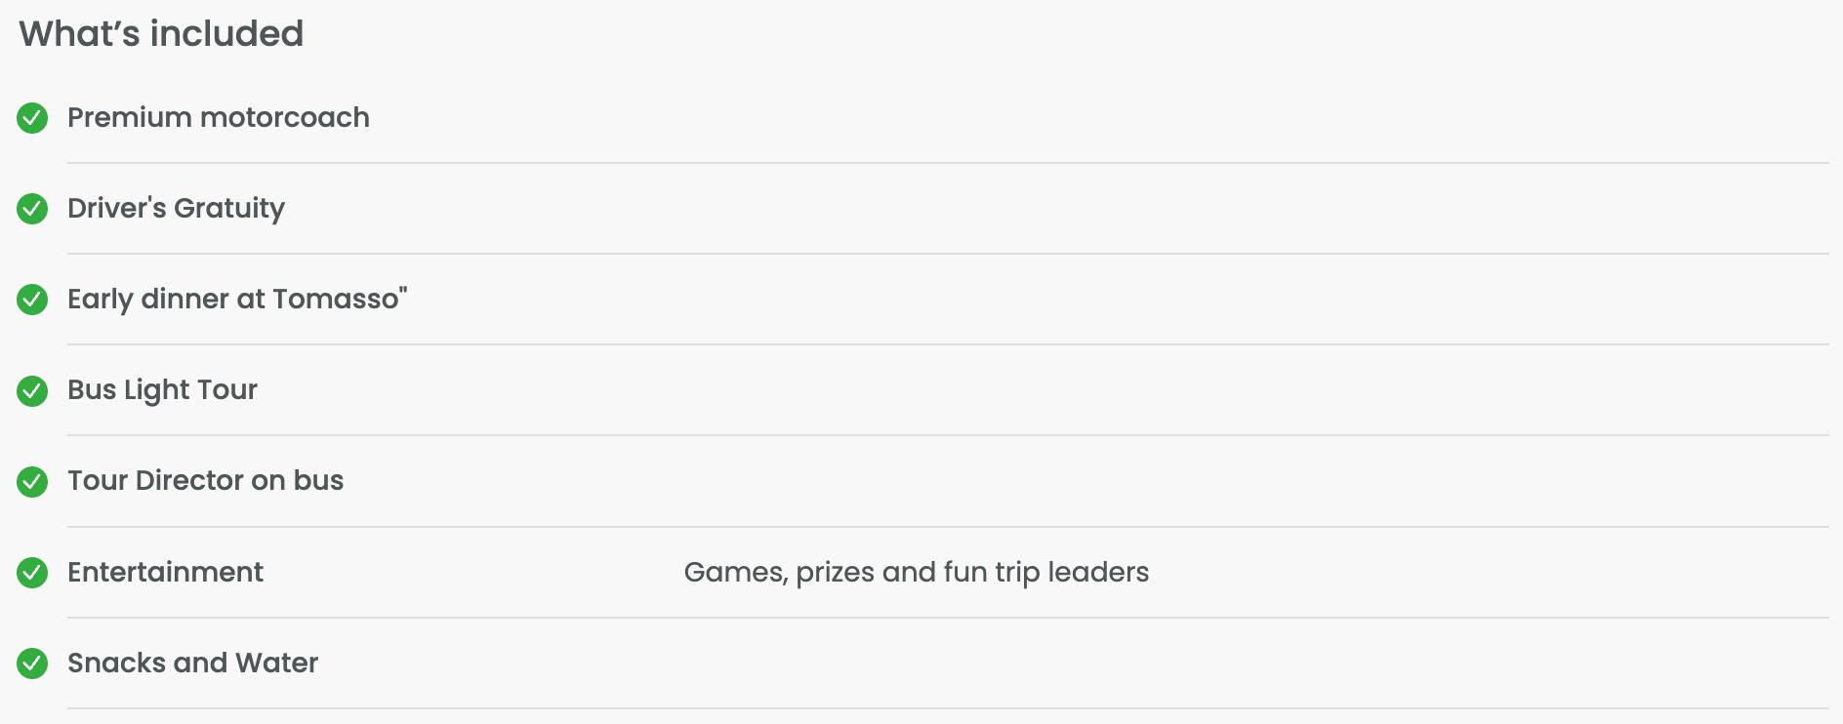Screen dimensions: 1843x724
Task: Click the green checkmark next to Driver's Gratuity
Action: [x=32, y=209]
